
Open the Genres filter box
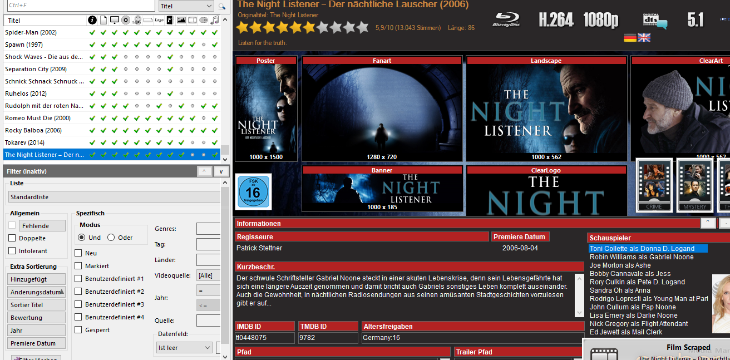click(x=209, y=229)
